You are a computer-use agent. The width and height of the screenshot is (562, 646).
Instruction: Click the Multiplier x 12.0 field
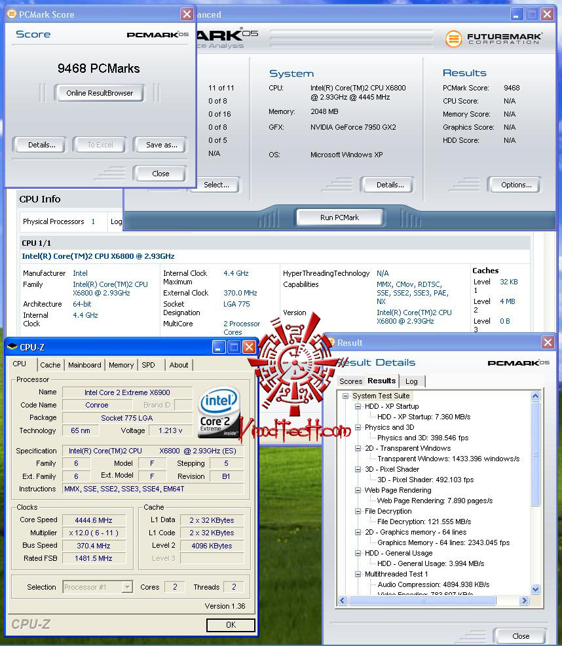click(x=94, y=533)
